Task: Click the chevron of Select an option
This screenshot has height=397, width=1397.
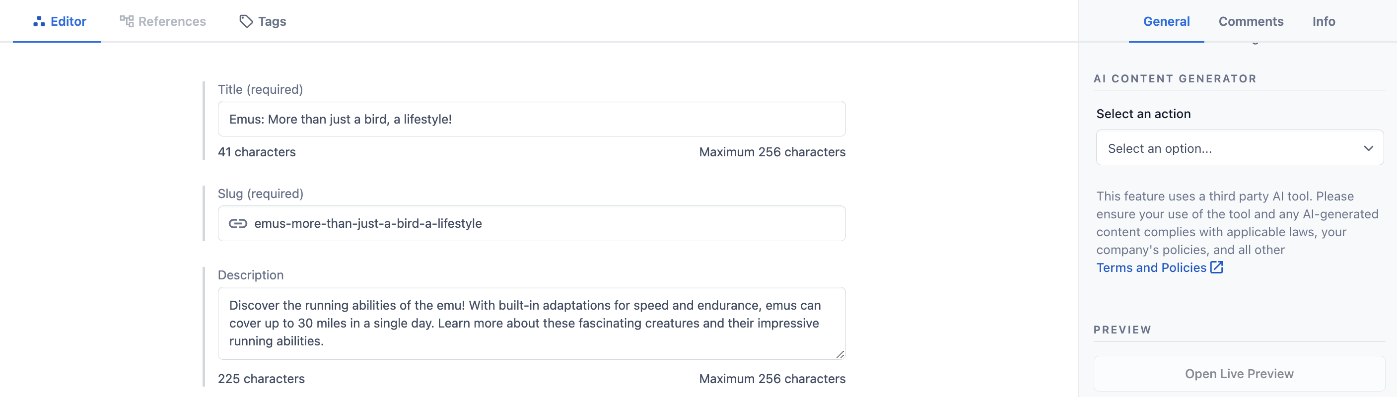Action: (1368, 148)
